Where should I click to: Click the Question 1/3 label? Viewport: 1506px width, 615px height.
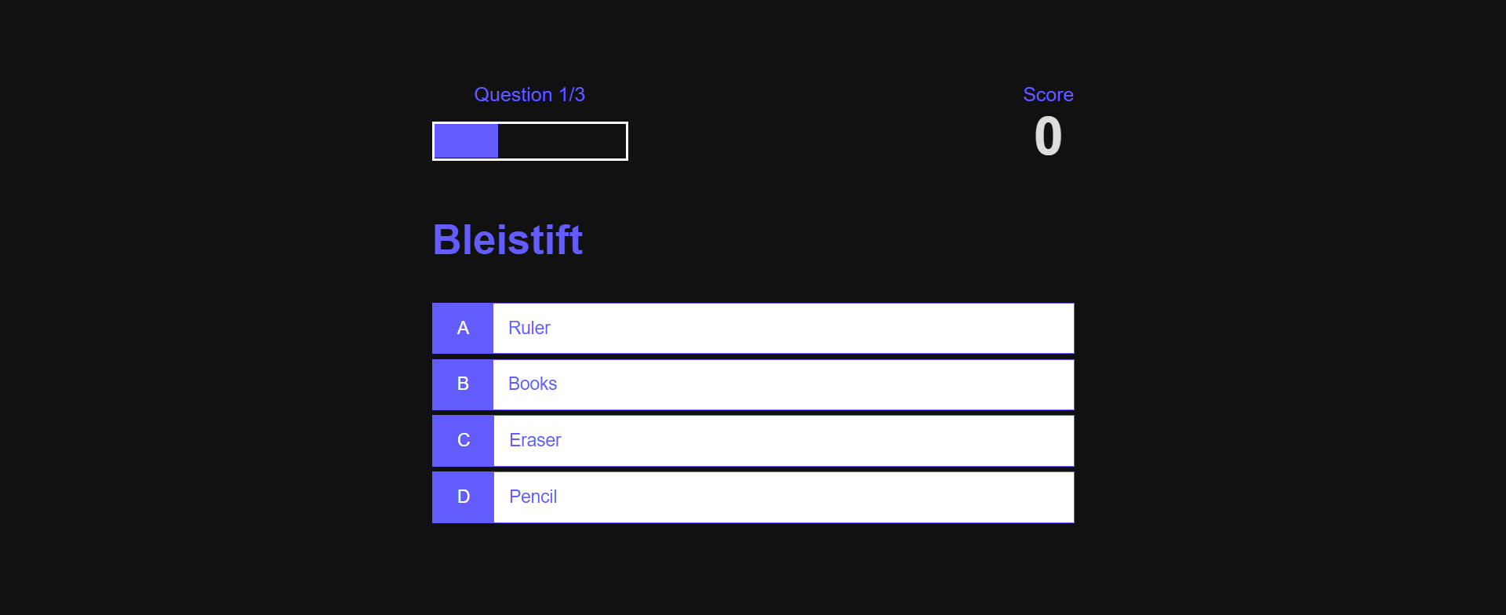click(529, 95)
